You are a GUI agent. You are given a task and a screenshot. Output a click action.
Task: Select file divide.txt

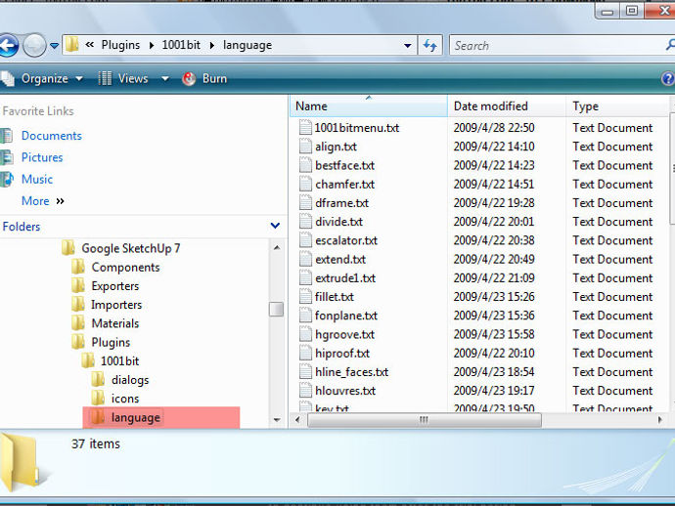pyautogui.click(x=338, y=222)
